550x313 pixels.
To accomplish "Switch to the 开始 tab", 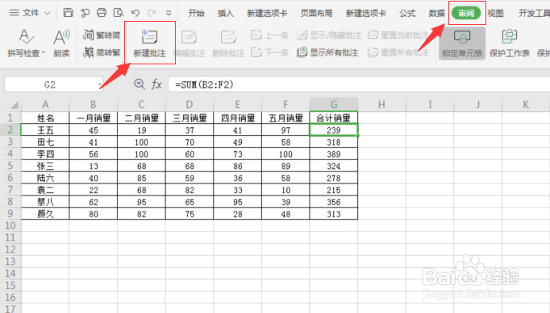I will pyautogui.click(x=196, y=14).
